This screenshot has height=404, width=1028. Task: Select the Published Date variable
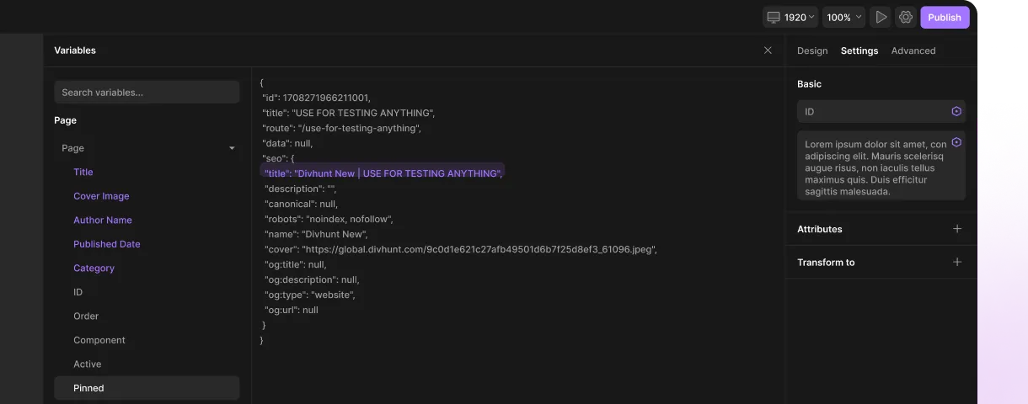click(x=107, y=244)
